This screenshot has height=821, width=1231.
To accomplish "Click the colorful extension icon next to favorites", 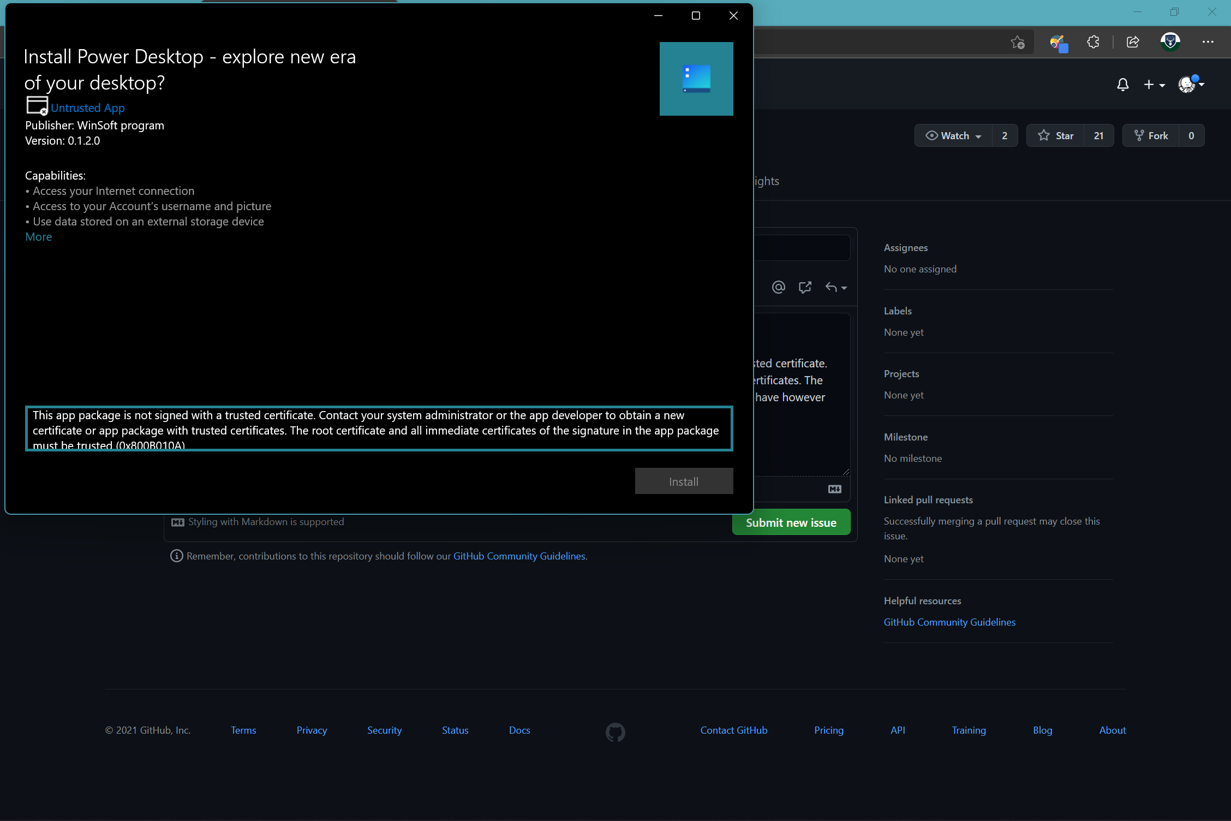I will (1058, 42).
